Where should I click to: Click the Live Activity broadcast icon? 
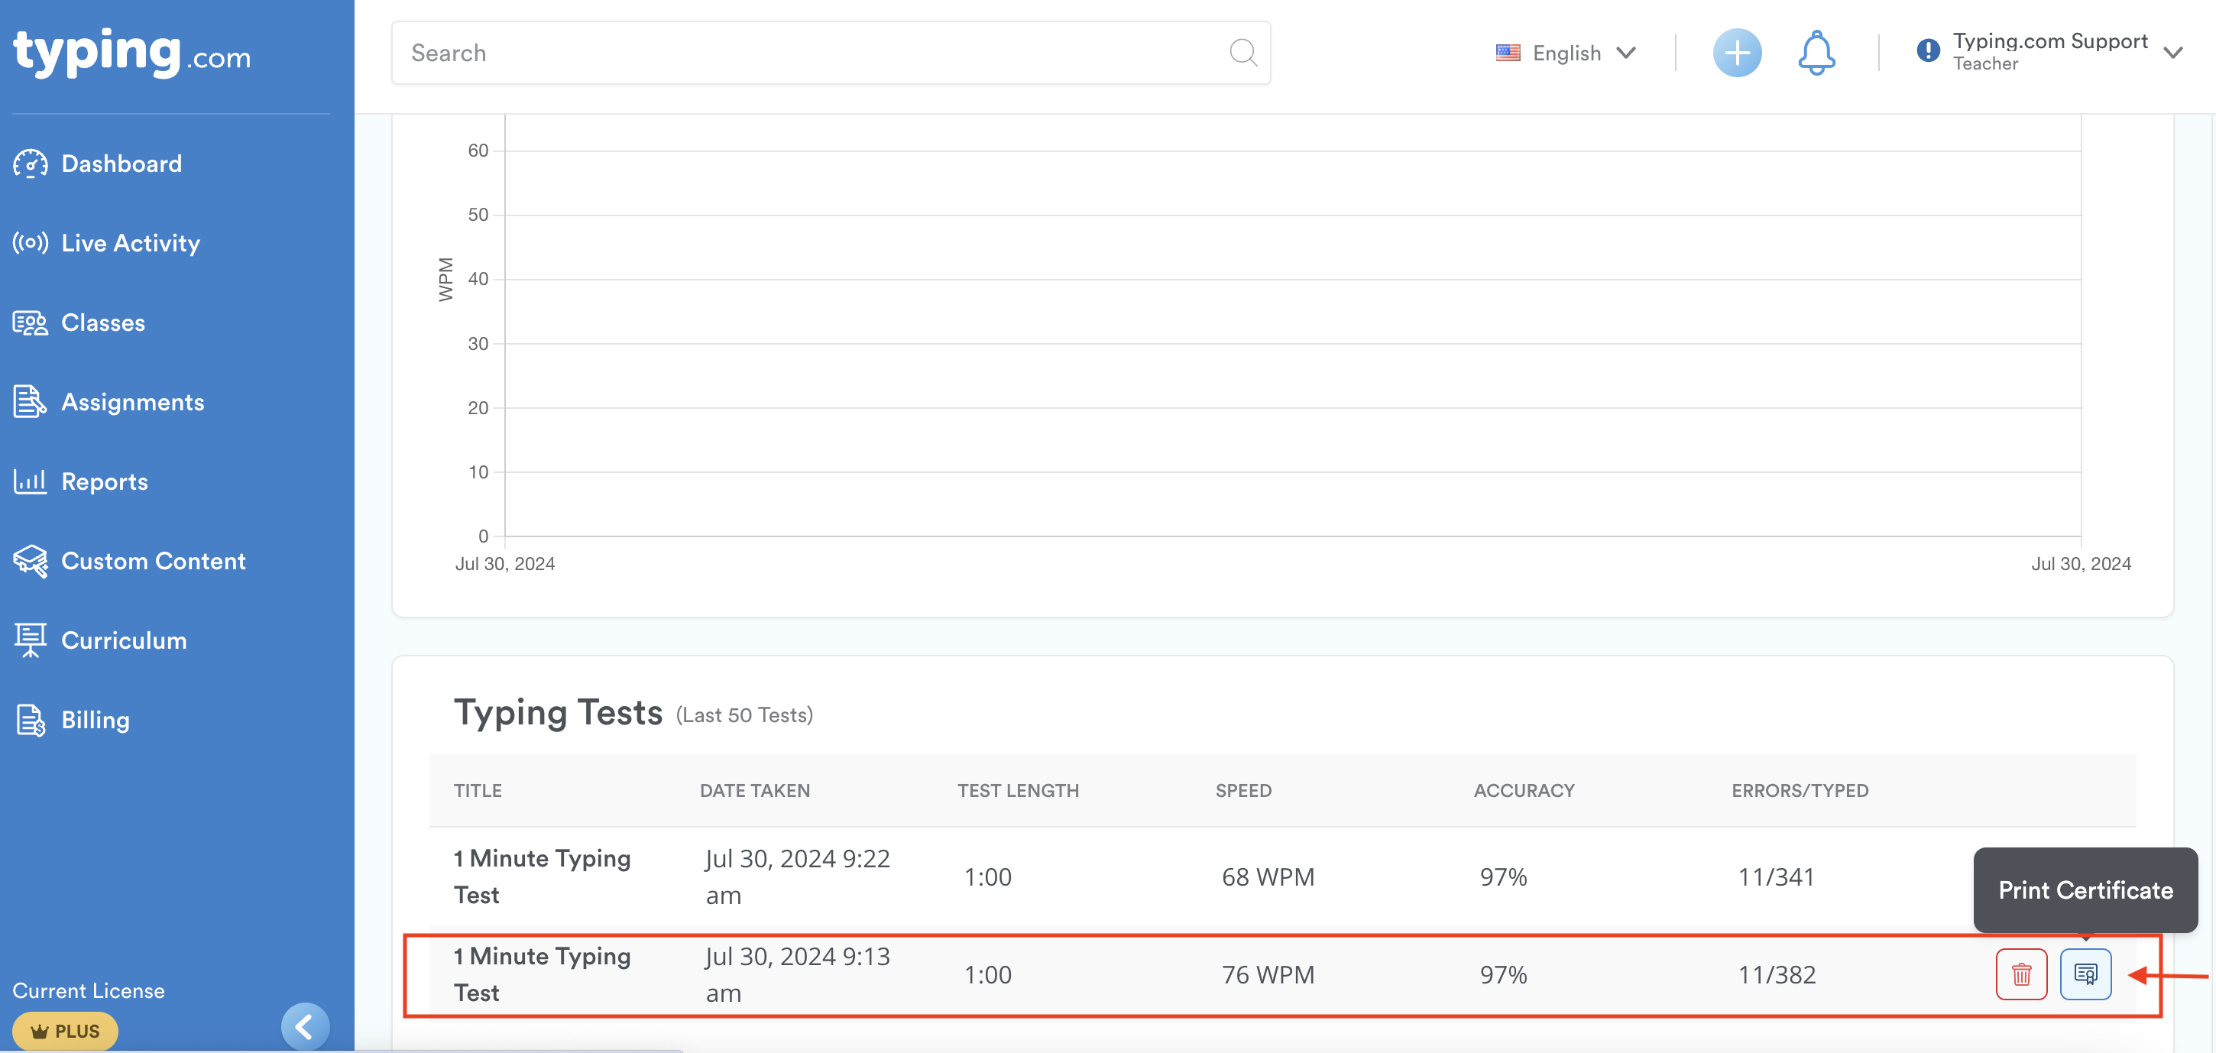(x=30, y=242)
